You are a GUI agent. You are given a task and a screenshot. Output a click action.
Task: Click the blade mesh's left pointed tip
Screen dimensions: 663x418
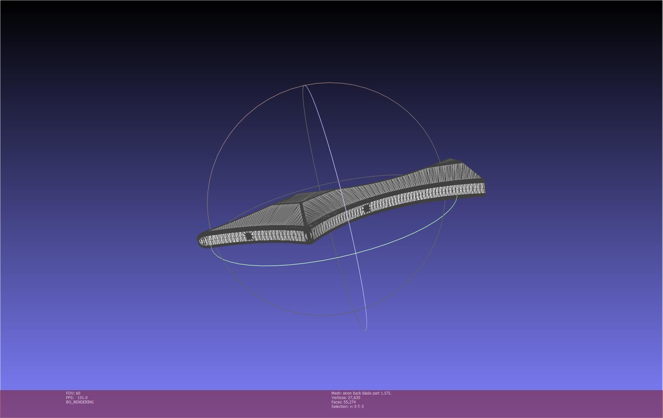pyautogui.click(x=200, y=239)
